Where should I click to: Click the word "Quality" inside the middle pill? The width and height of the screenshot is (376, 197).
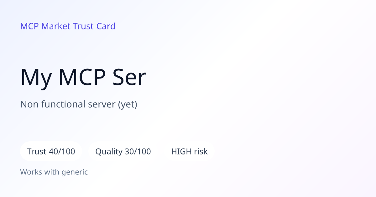[109, 152]
